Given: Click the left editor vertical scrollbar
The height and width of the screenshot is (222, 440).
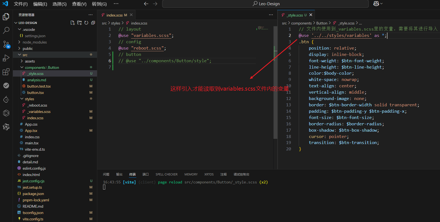Looking at the screenshot, I should (x=275, y=83).
